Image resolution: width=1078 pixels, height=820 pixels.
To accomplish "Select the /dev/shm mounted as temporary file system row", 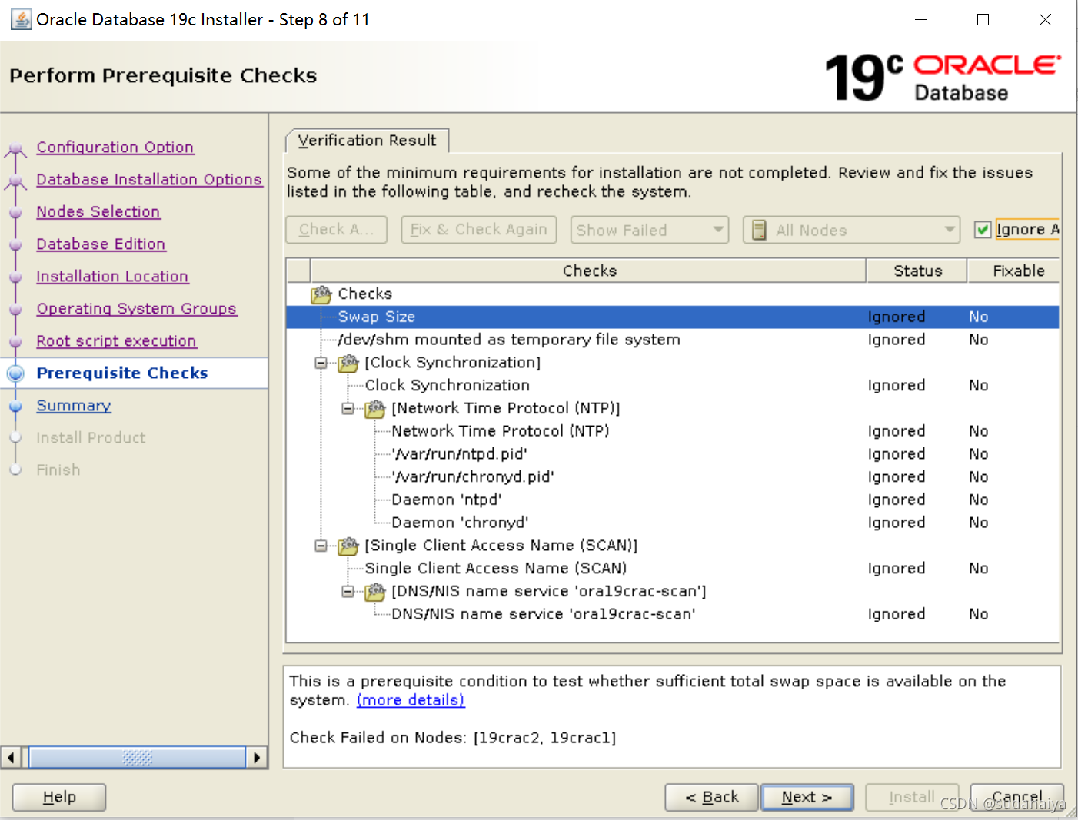I will pyautogui.click(x=673, y=340).
